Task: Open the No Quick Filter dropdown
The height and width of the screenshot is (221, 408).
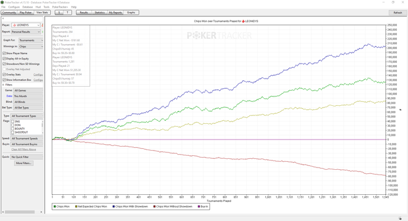Action: pyautogui.click(x=27, y=157)
